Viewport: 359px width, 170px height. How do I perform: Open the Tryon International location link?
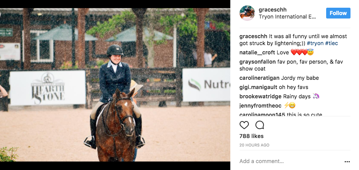pyautogui.click(x=287, y=17)
